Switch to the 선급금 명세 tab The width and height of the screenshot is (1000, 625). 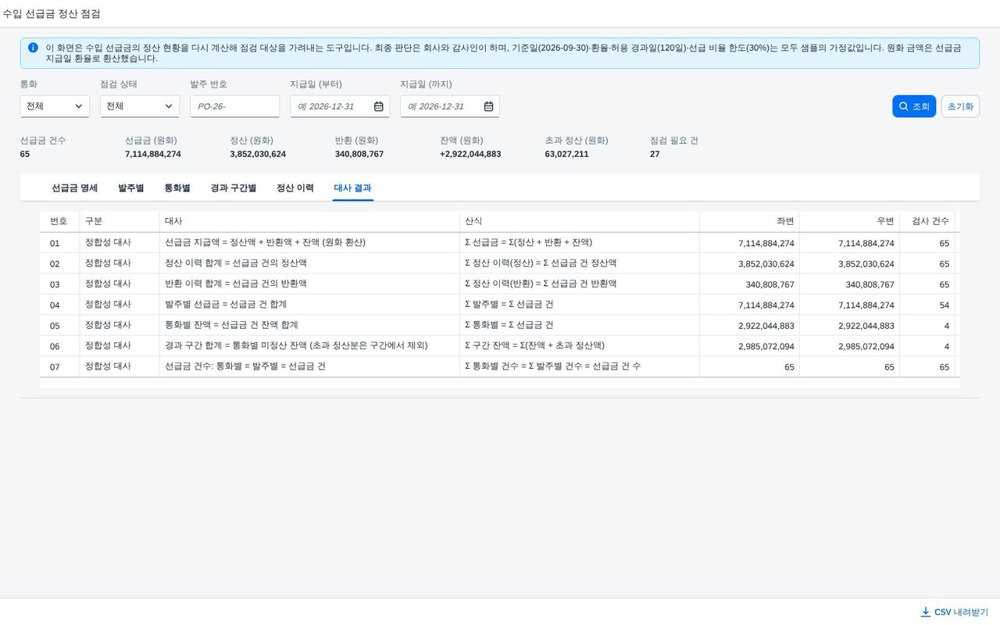[75, 188]
